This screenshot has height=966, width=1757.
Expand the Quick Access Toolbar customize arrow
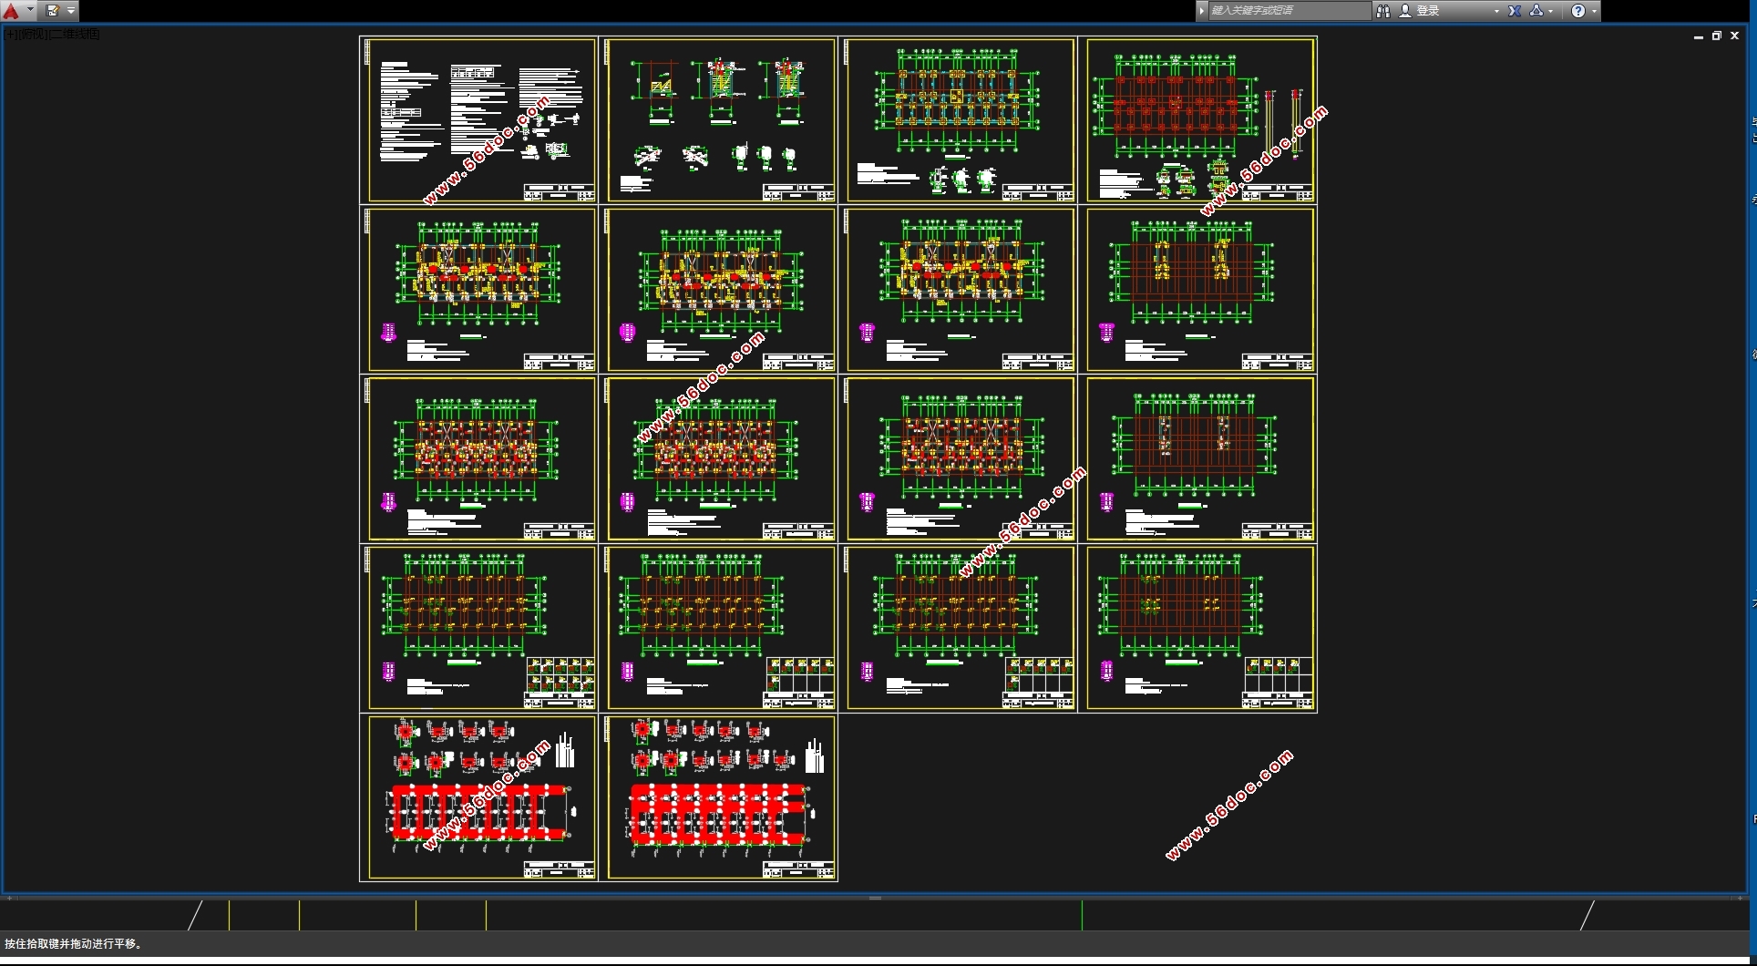pyautogui.click(x=71, y=11)
